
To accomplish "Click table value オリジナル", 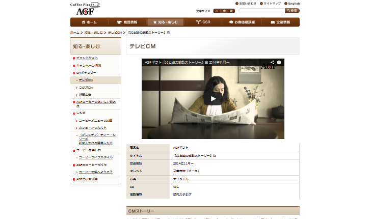I will (x=180, y=179).
